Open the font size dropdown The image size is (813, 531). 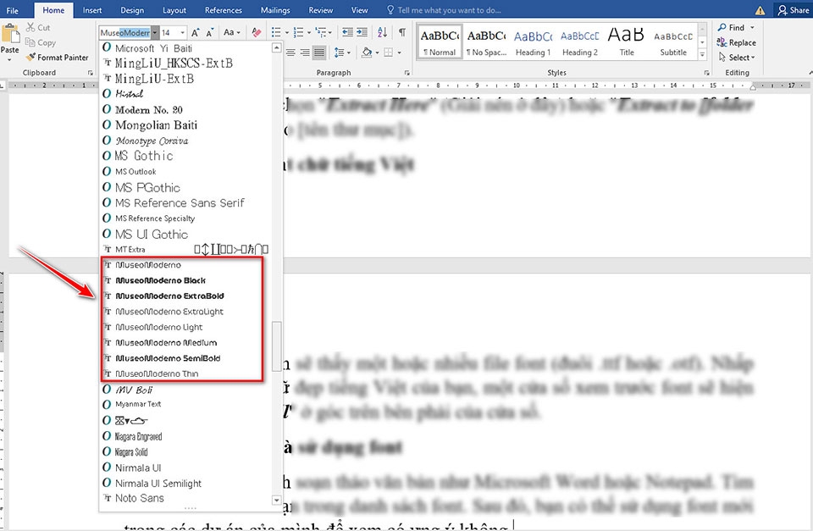(183, 33)
